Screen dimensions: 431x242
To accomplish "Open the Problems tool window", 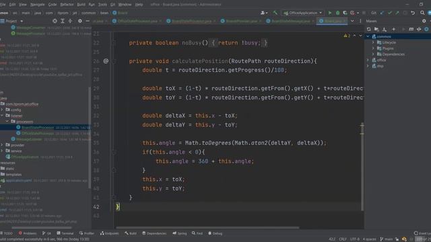I will (28, 233).
